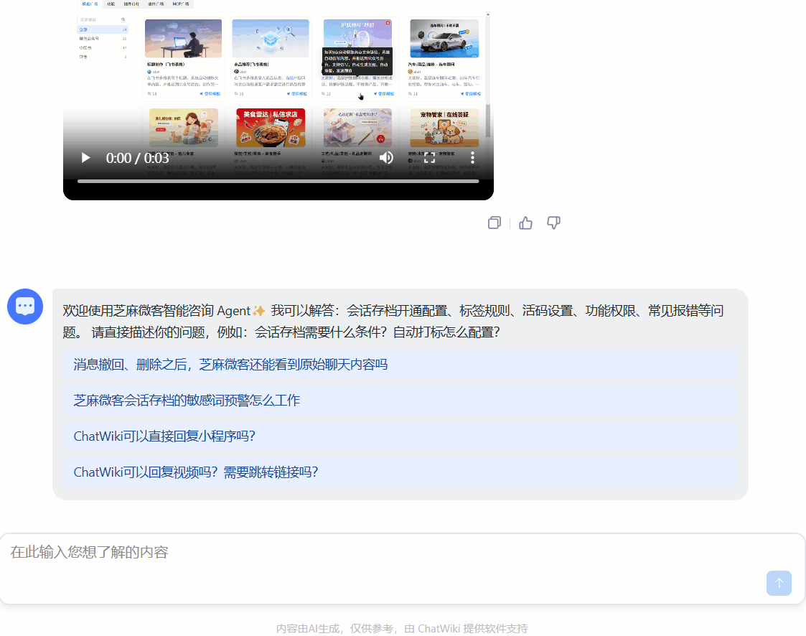
Task: Pick ChatWiki可以回复视频吗 suggested question
Action: point(400,472)
